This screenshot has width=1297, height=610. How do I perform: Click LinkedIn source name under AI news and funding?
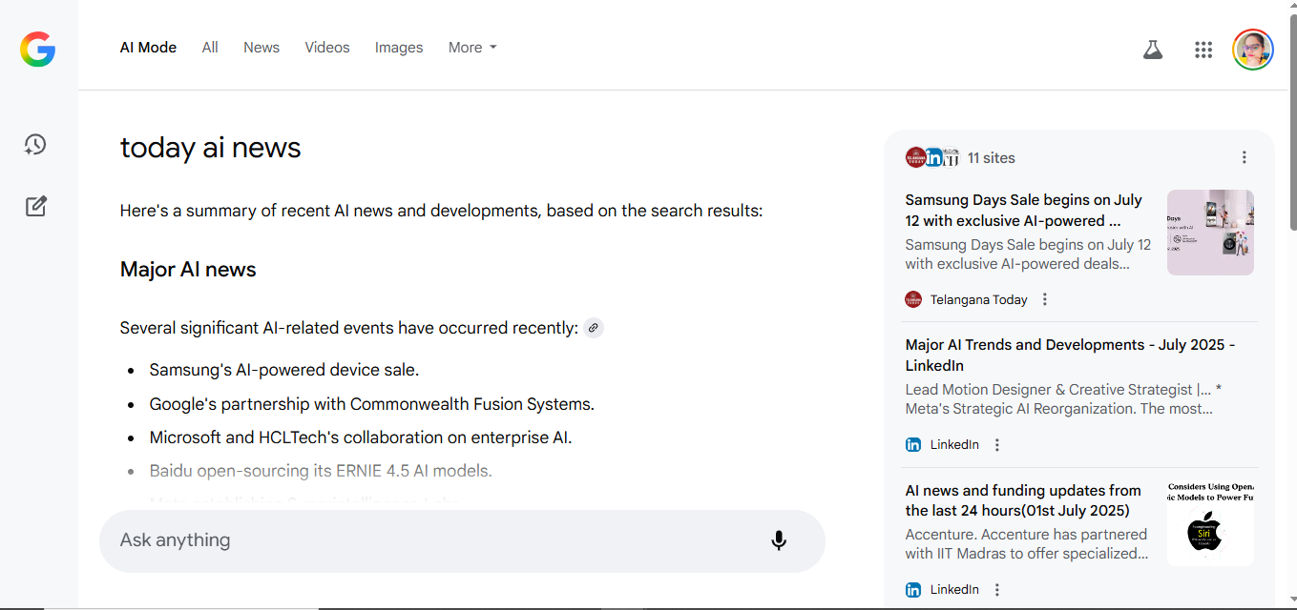point(954,590)
